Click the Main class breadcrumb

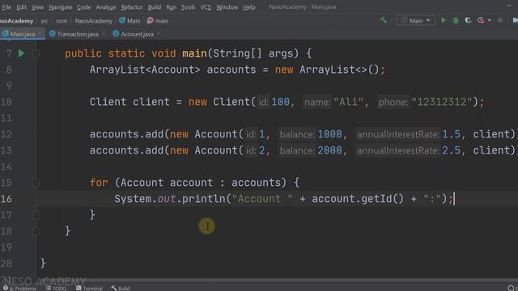(x=129, y=21)
